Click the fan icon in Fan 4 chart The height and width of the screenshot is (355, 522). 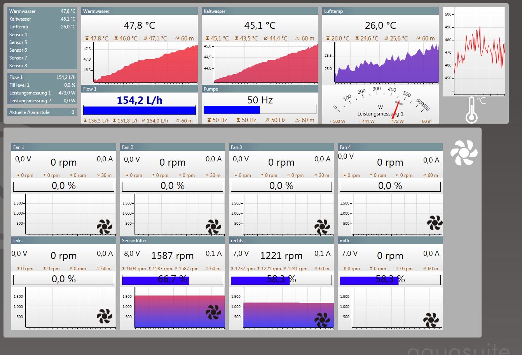[435, 223]
